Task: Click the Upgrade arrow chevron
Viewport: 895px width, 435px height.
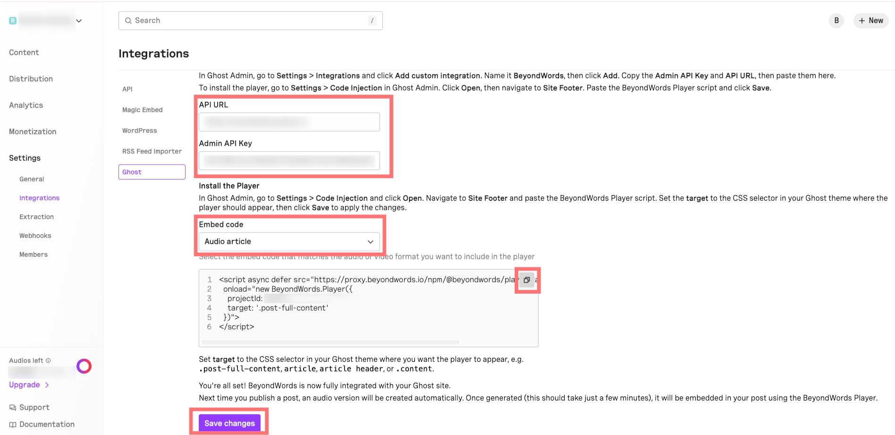Action: point(47,385)
